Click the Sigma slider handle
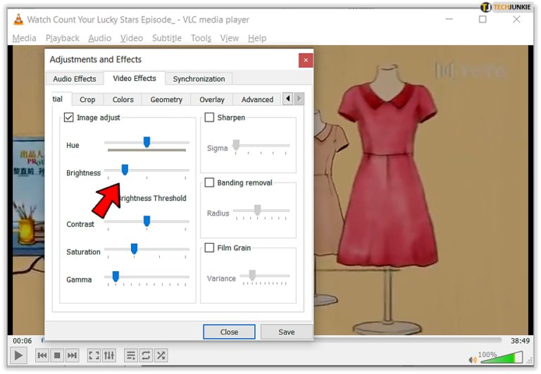Image resolution: width=541 pixels, height=374 pixels. coord(236,145)
